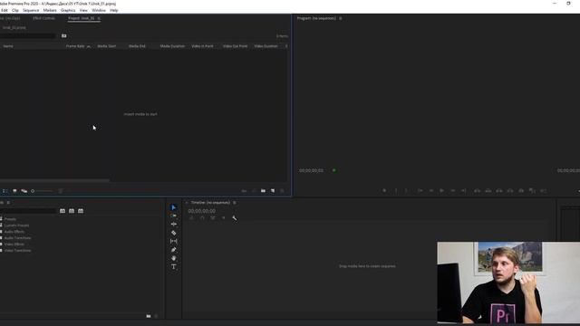The image size is (580, 326).
Task: Click Effects panel search field
Action: click(28, 211)
